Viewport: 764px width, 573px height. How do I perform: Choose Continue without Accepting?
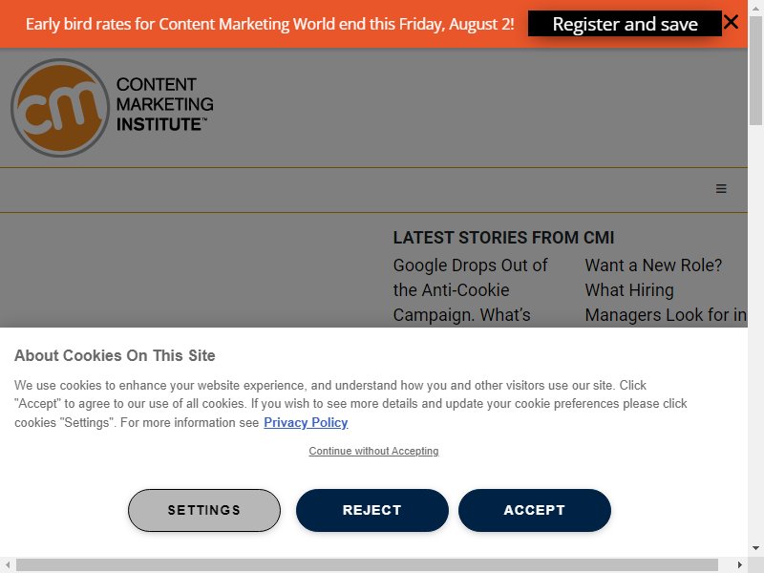[x=373, y=451]
